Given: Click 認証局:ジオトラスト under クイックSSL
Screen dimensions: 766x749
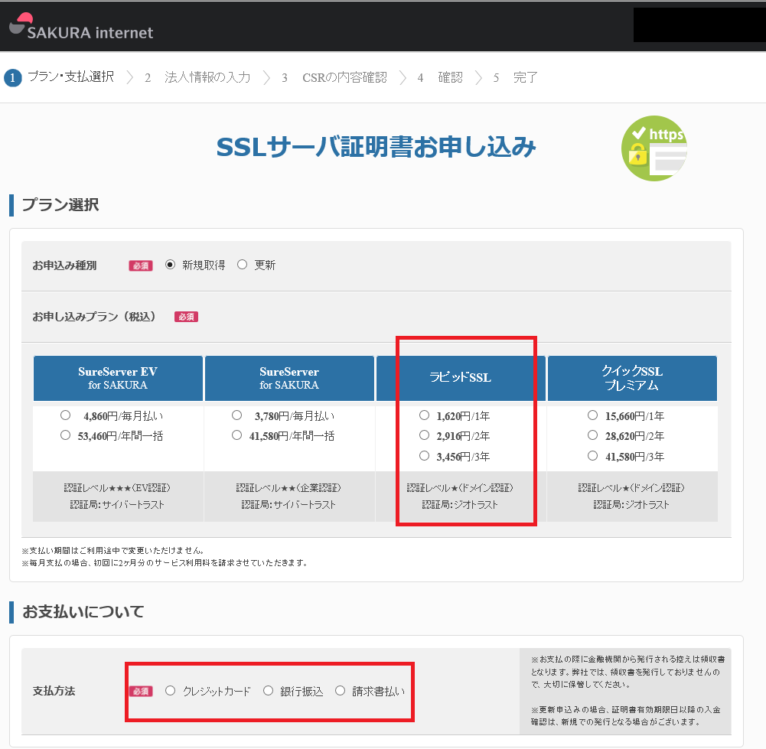Looking at the screenshot, I should (x=631, y=505).
